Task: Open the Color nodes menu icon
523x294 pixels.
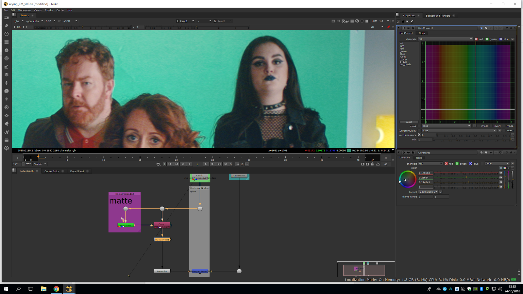Action: pyautogui.click(x=6, y=50)
